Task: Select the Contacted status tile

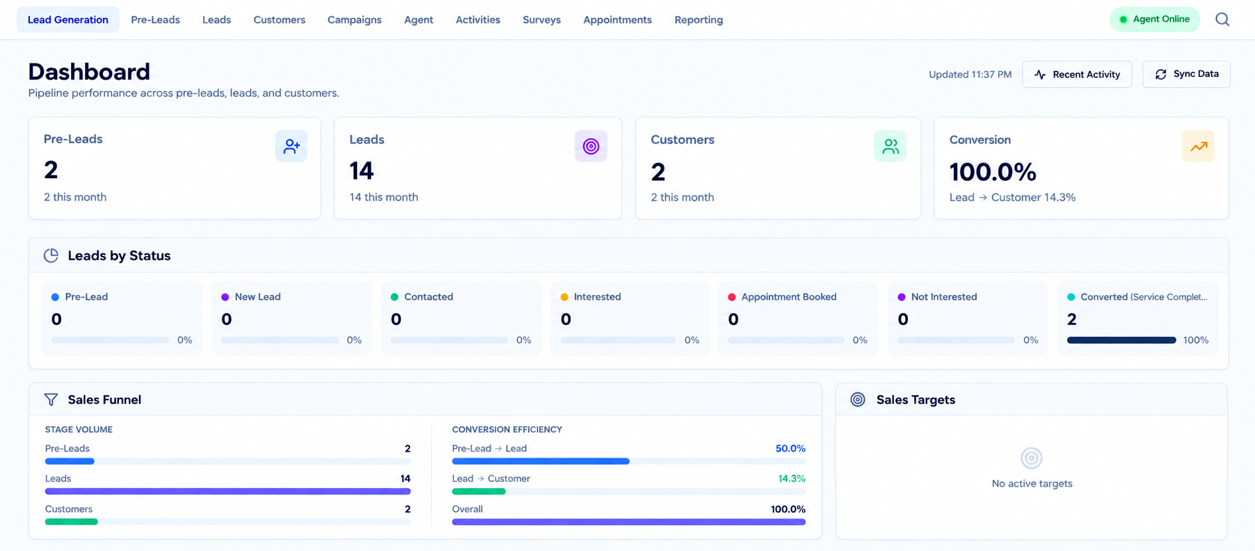Action: 461,318
